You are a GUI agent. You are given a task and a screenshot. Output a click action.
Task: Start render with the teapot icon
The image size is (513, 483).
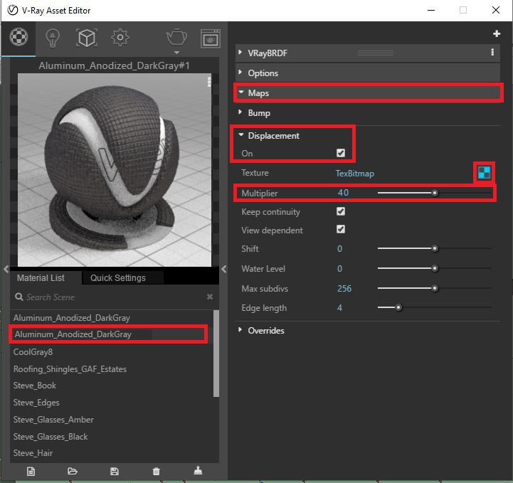point(176,37)
